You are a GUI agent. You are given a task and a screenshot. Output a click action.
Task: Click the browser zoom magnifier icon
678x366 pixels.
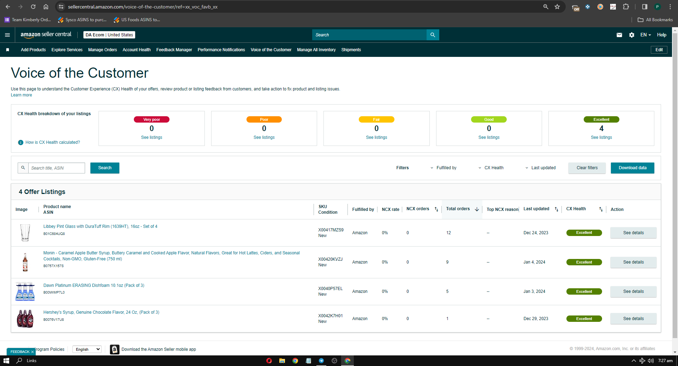[x=546, y=7]
